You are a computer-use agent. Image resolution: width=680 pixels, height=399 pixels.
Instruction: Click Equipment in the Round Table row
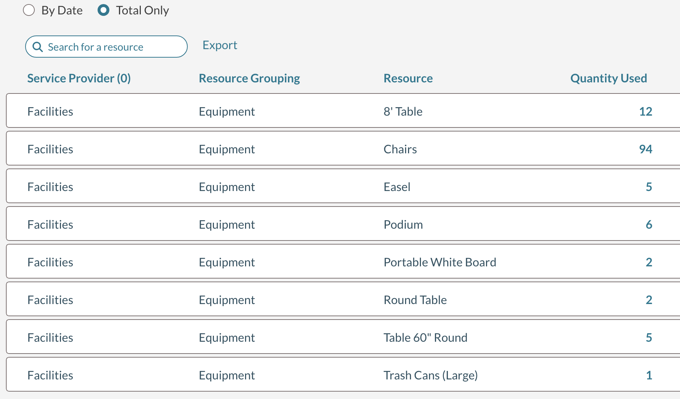coord(227,300)
